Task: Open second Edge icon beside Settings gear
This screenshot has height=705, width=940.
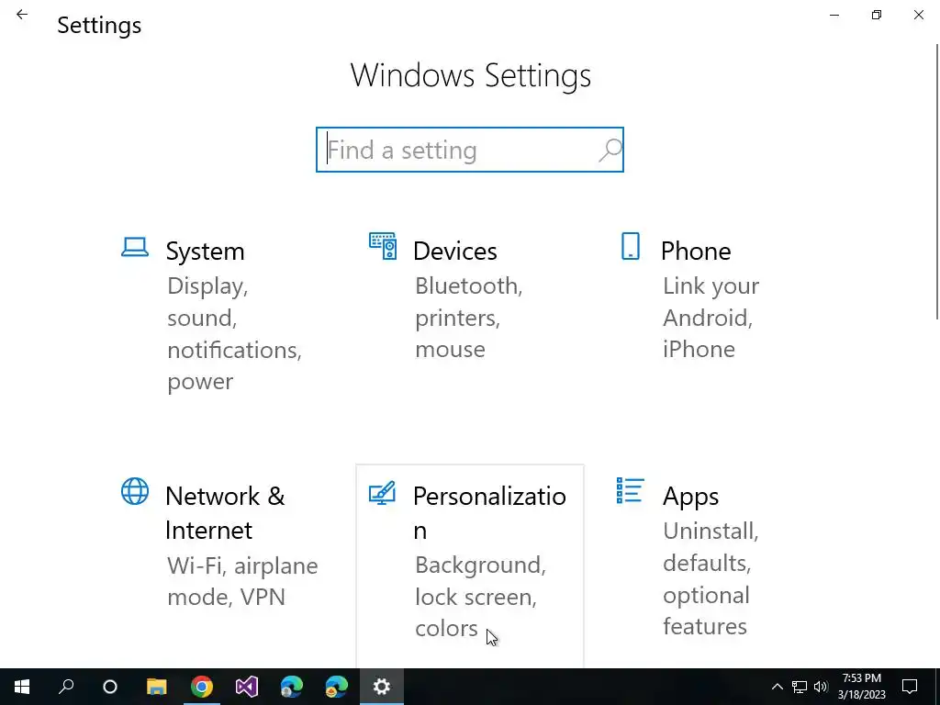Action: tap(337, 687)
